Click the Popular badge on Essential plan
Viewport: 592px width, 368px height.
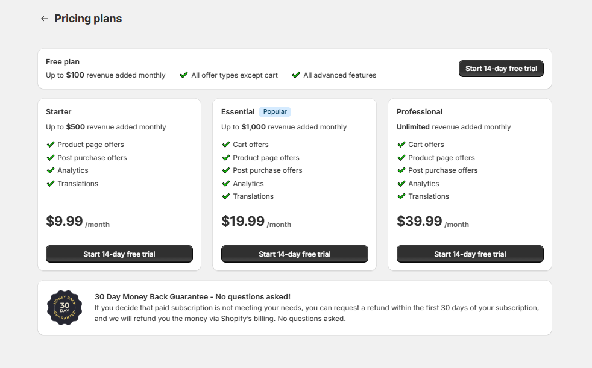(x=275, y=112)
